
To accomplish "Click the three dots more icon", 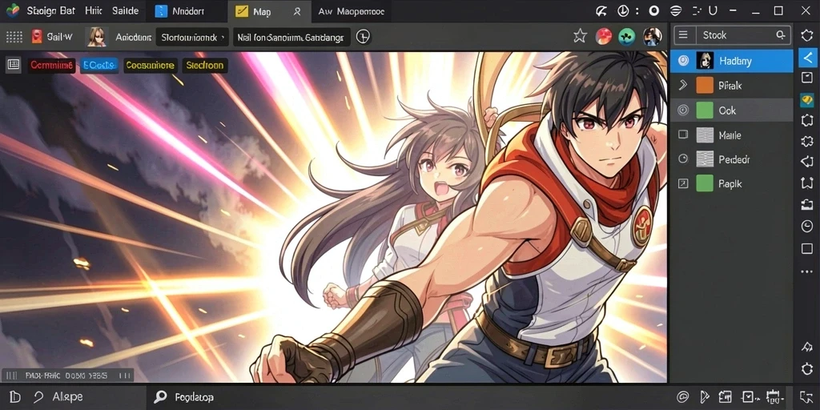I will (806, 271).
